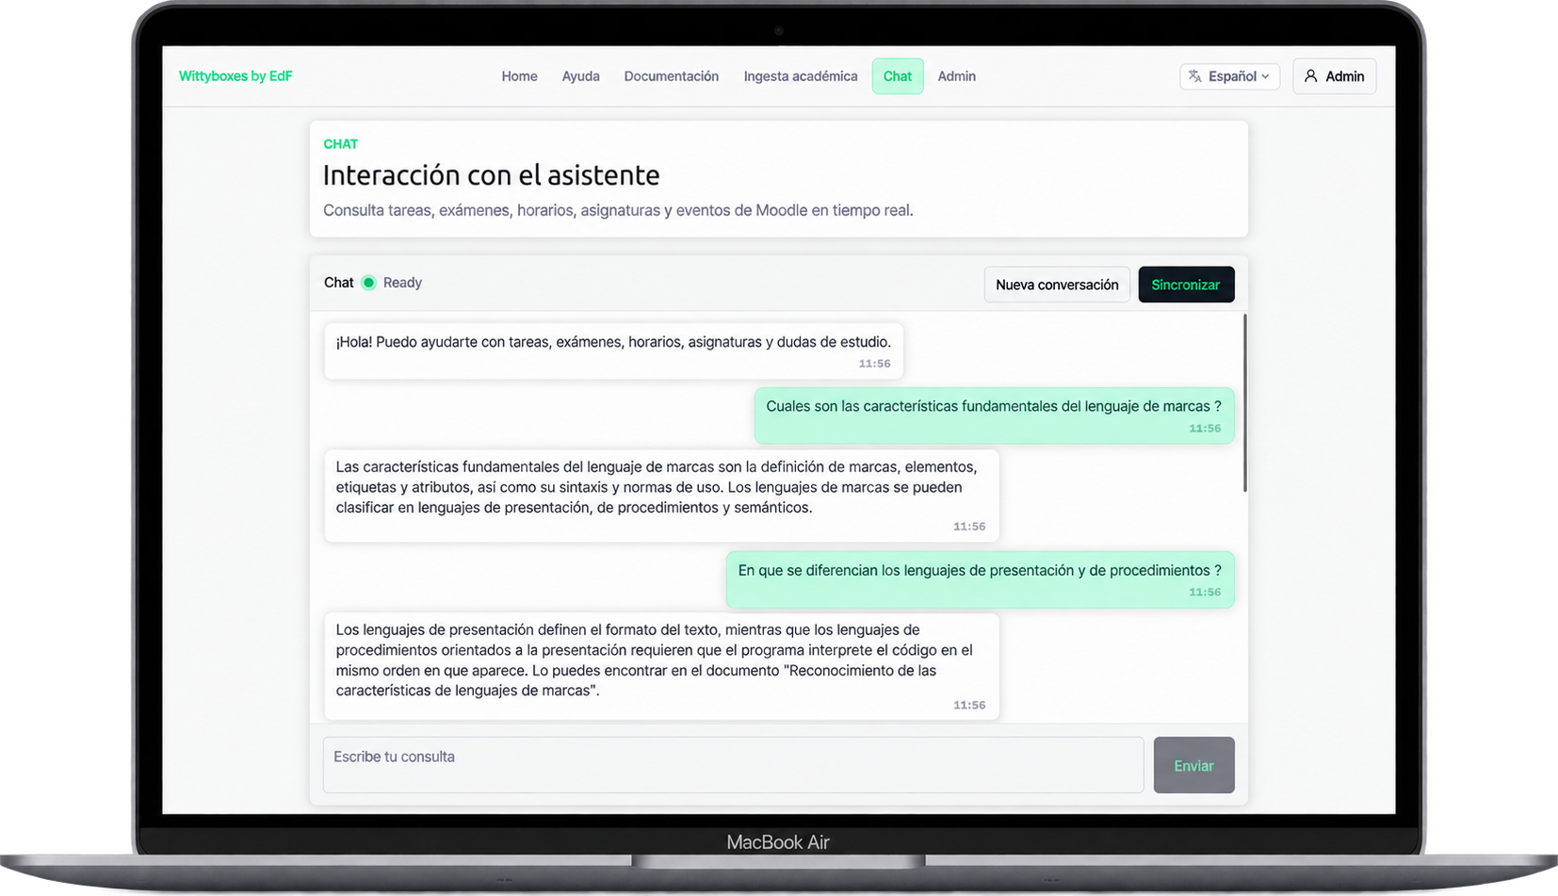Click the 11:56 timestamp on greeting message

pyautogui.click(x=874, y=364)
